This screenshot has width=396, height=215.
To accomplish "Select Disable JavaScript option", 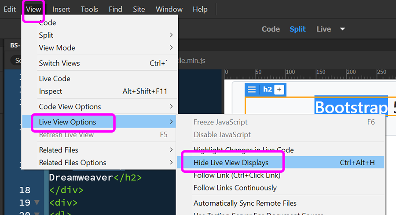I will [281, 135].
